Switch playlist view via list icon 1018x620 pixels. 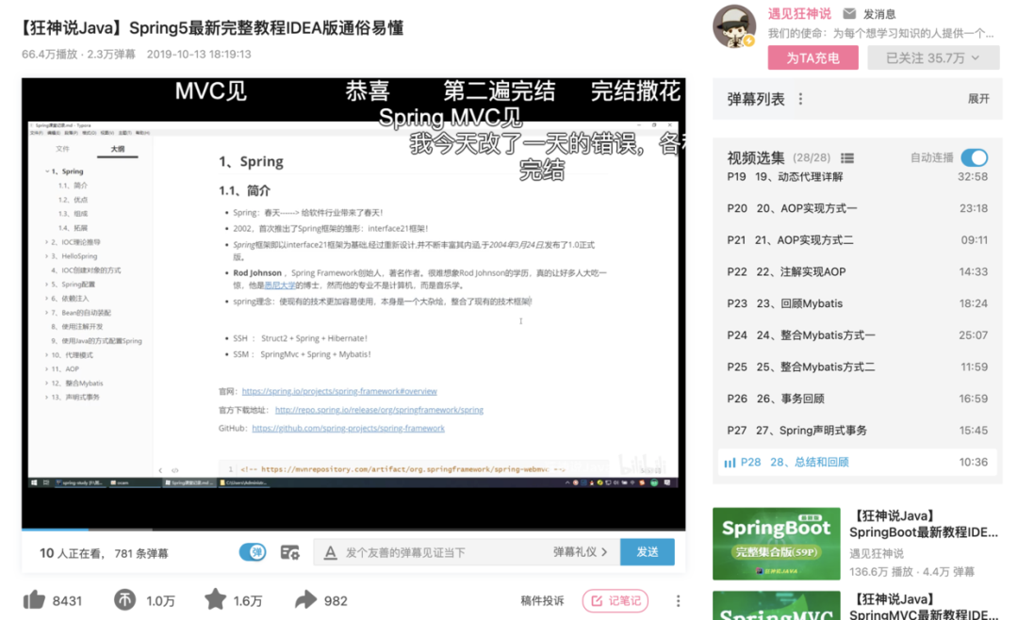point(847,157)
